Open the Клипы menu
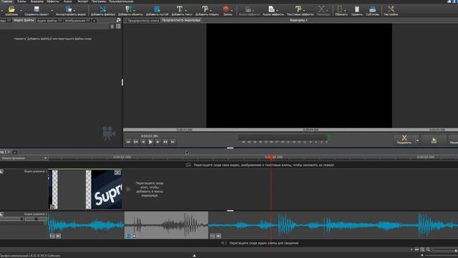Viewport: 458px width, 258px height. point(21,1)
